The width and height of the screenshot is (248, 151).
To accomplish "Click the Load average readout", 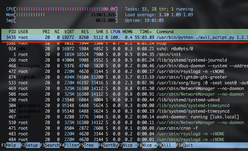I will click(x=159, y=15).
